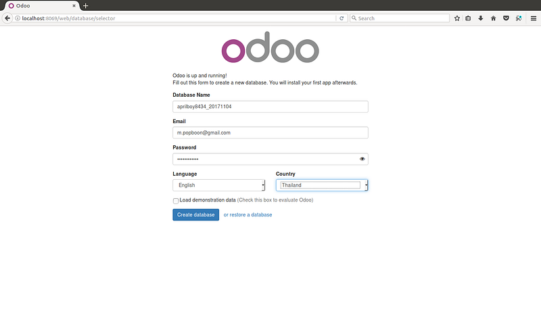The image size is (541, 309).
Task: Expand the Language dropdown showing English
Action: (x=218, y=185)
